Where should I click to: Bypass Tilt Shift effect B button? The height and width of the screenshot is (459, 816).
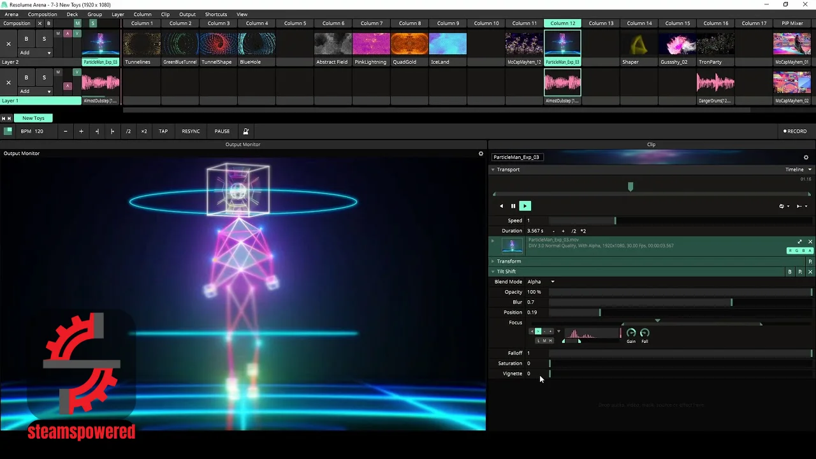click(x=790, y=272)
